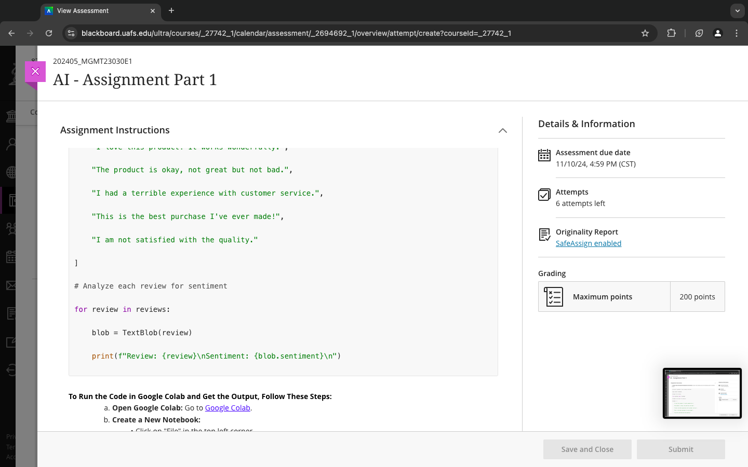Focus the browser address bar URL
The width and height of the screenshot is (748, 467).
pos(296,33)
